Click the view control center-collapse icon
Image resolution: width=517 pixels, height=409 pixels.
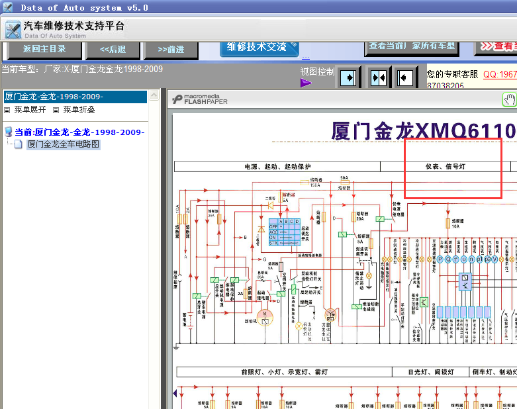tap(378, 78)
